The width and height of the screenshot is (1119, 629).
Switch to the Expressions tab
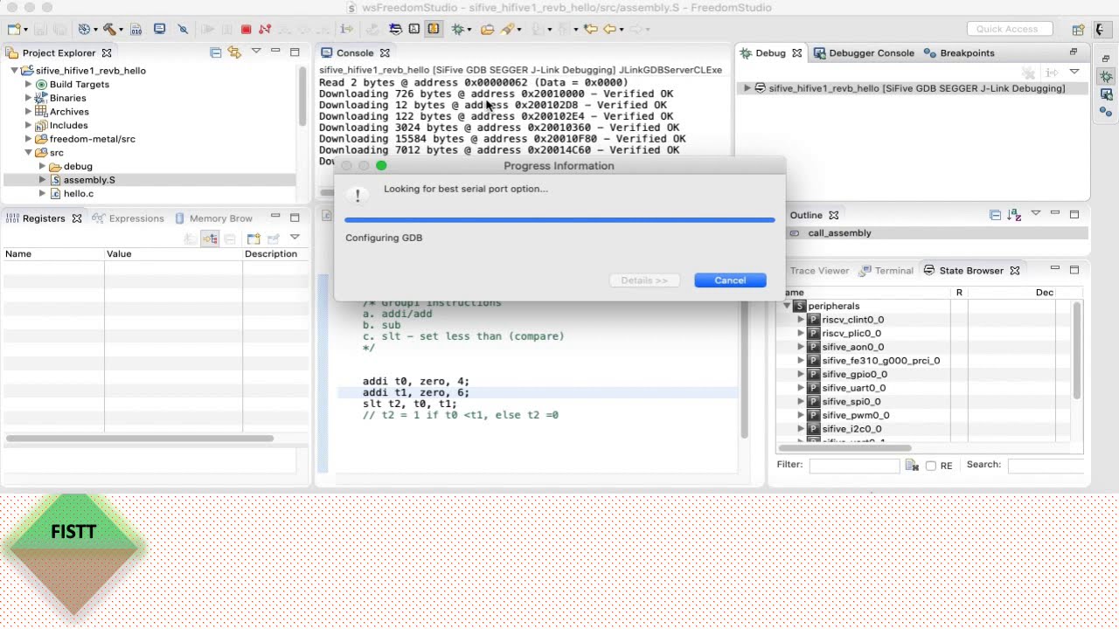pos(128,218)
